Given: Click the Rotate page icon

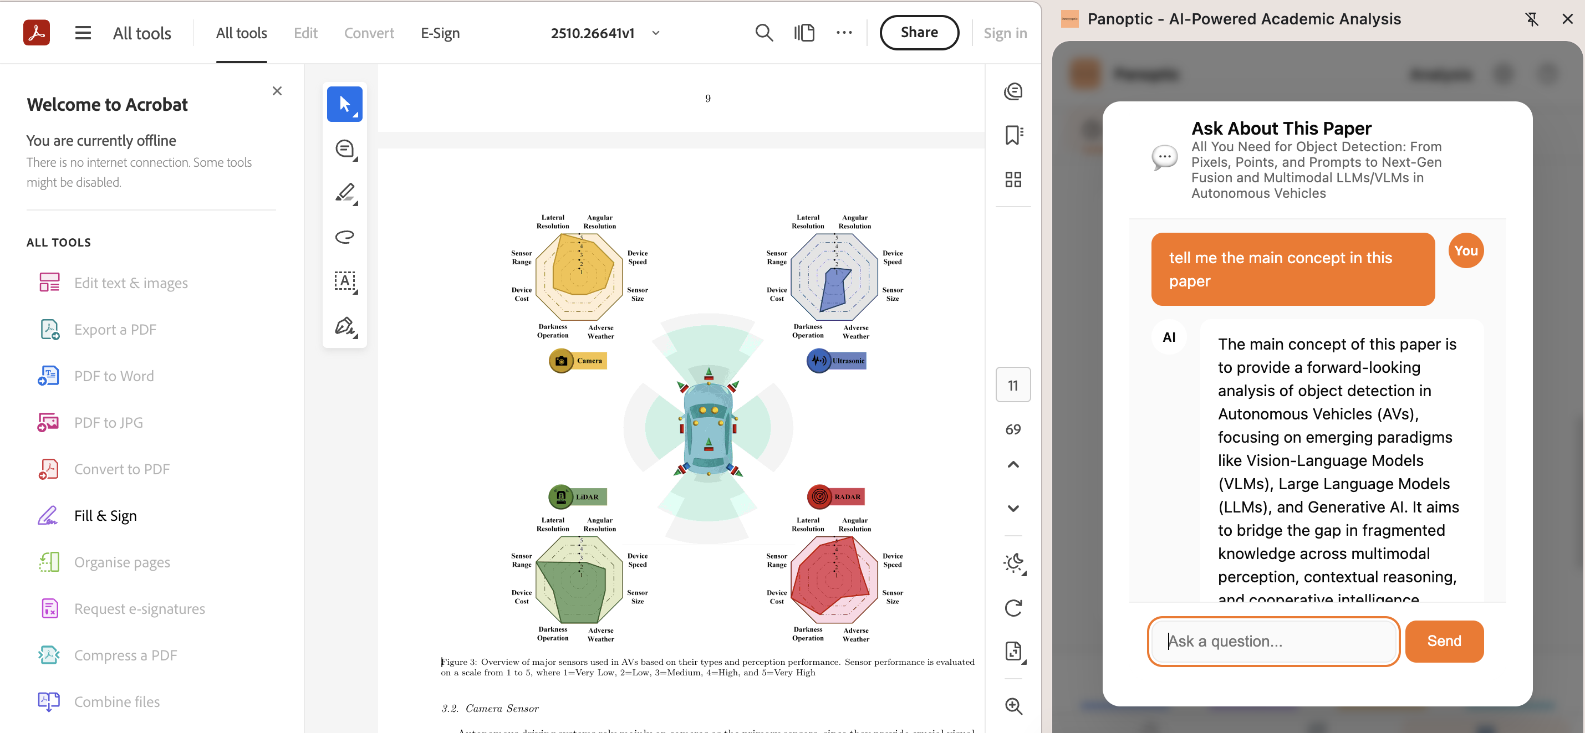Looking at the screenshot, I should pos(1013,608).
